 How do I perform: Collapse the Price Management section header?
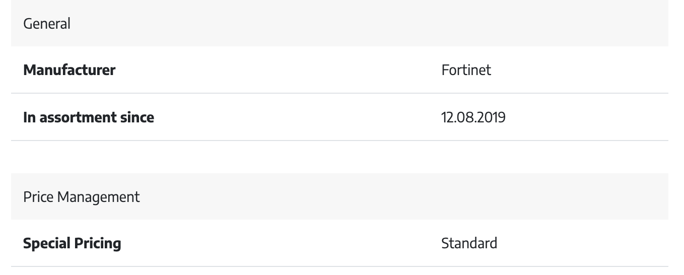(x=339, y=196)
